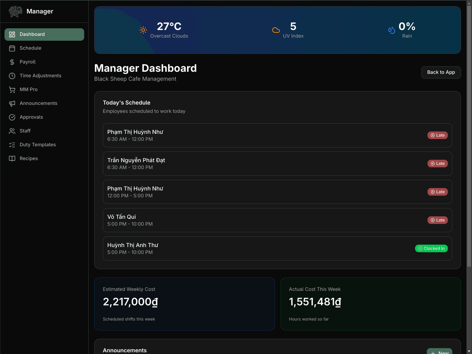The image size is (472, 354).
Task: Click the Time Adjustments clock icon
Action: [12, 76]
